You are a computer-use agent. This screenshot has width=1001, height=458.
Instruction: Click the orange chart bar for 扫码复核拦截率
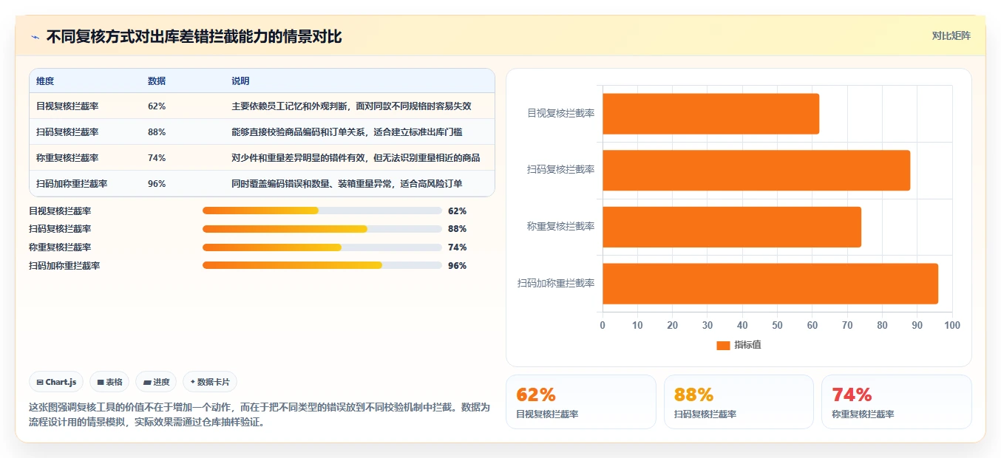[756, 170]
